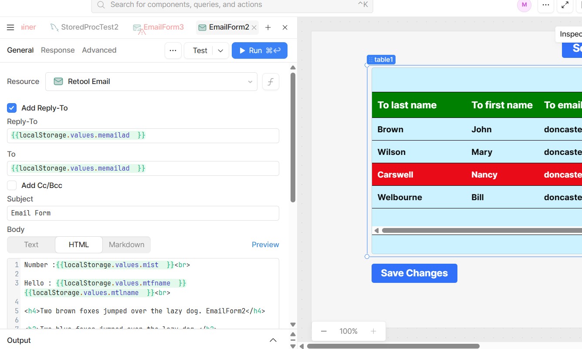Expand the Test button dropdown arrow

coord(220,50)
